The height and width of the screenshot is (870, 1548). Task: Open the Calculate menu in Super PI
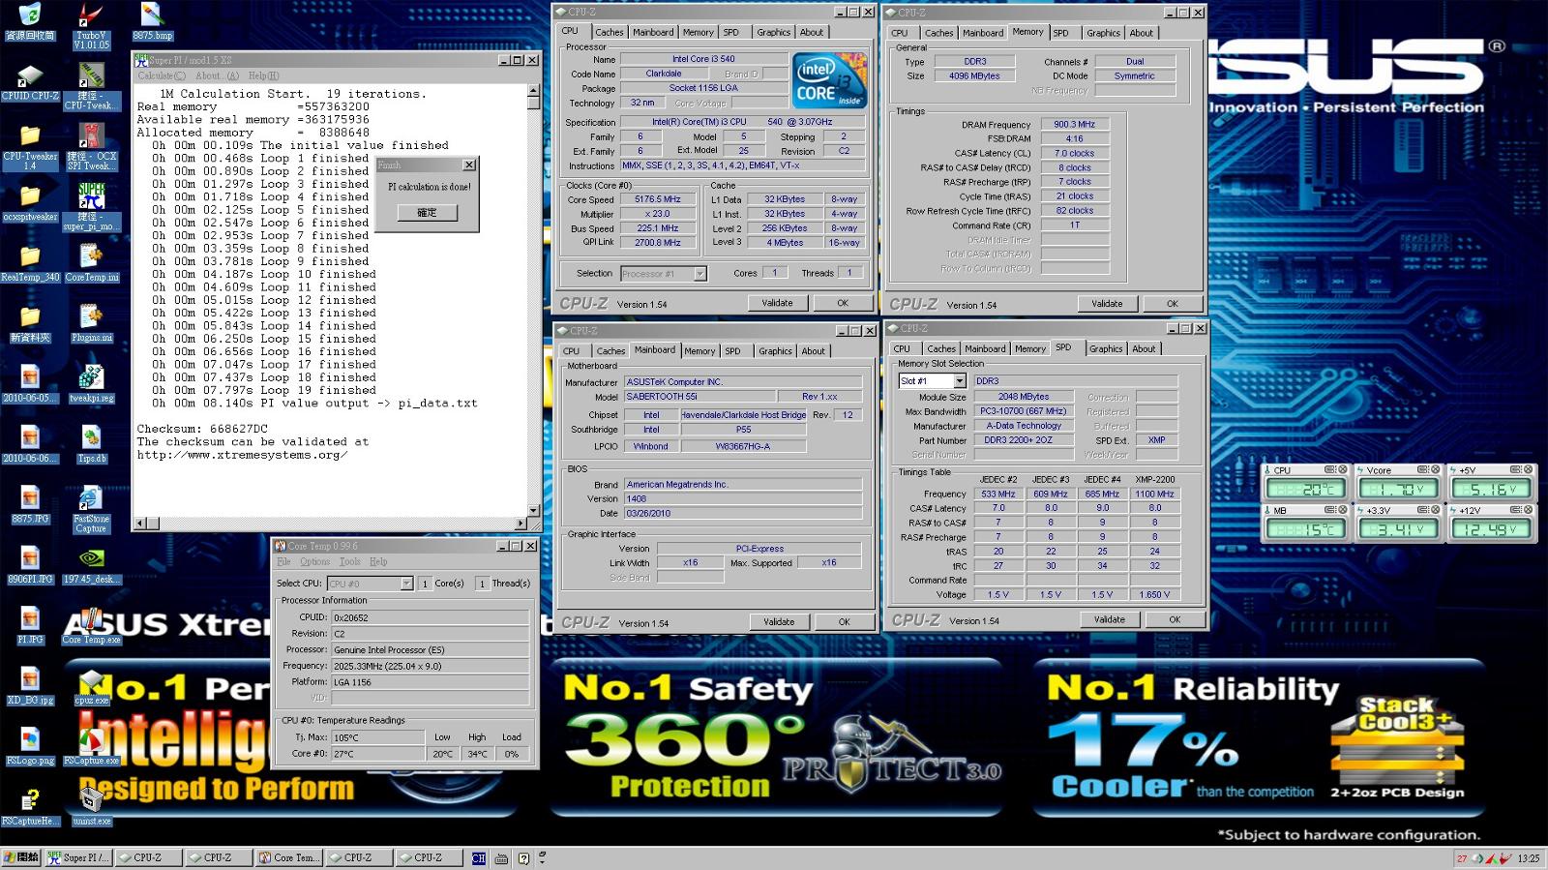[x=161, y=75]
